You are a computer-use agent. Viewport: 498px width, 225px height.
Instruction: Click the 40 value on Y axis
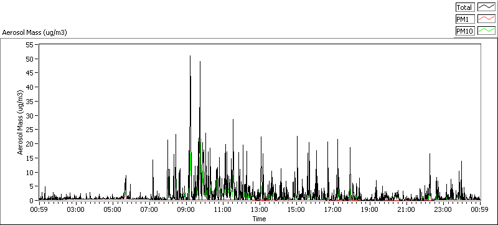point(30,87)
